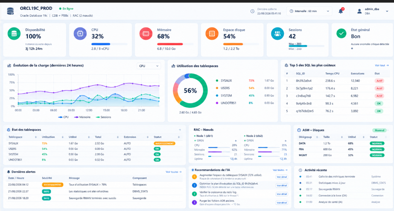Click the orange Espace disque icon
The height and width of the screenshot is (211, 394).
[212, 33]
